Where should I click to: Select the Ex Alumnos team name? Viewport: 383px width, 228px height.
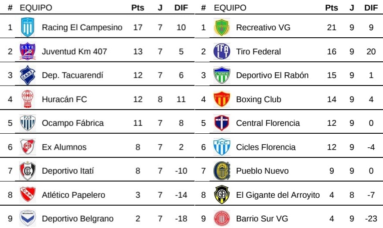(x=64, y=147)
